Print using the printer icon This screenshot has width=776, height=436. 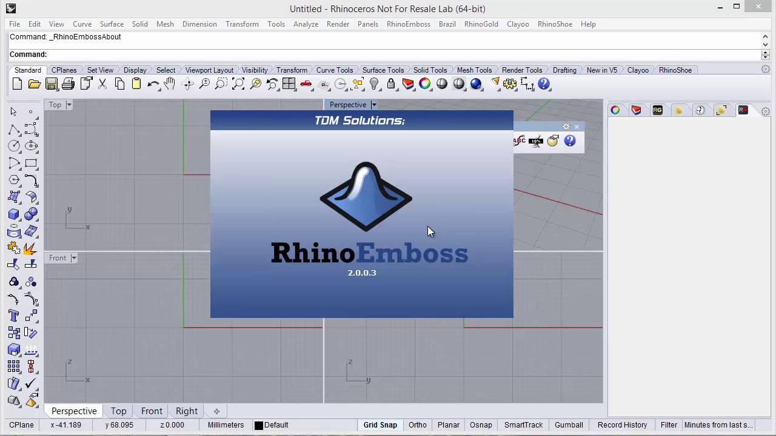pos(69,84)
